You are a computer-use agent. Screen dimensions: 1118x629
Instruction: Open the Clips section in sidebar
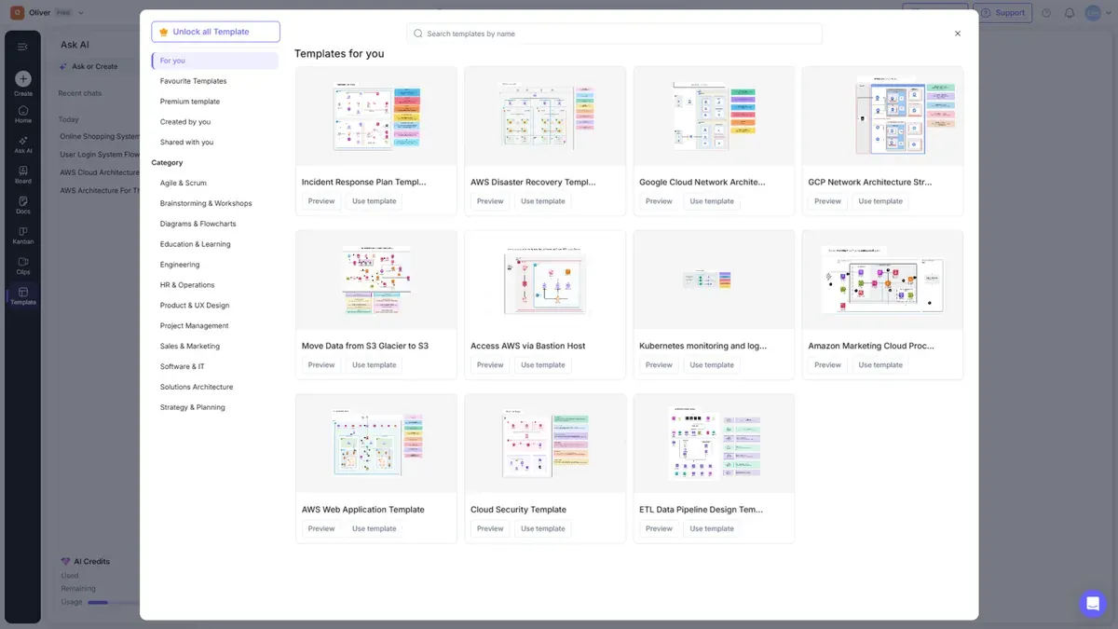click(22, 266)
